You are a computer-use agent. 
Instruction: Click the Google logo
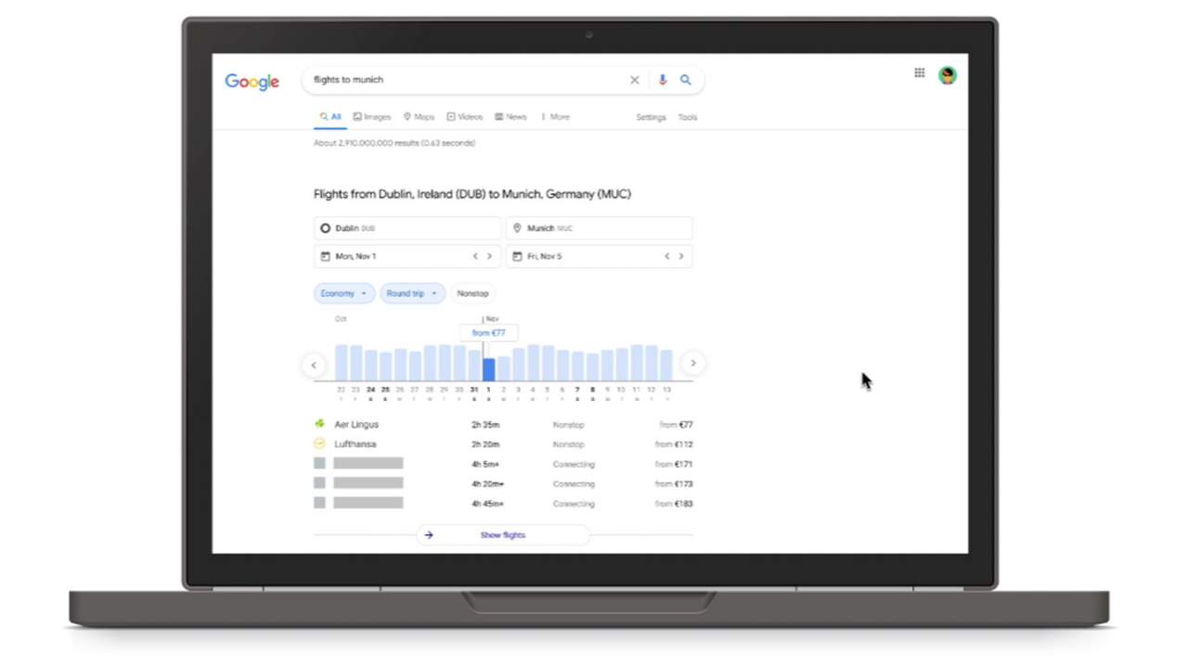(252, 82)
